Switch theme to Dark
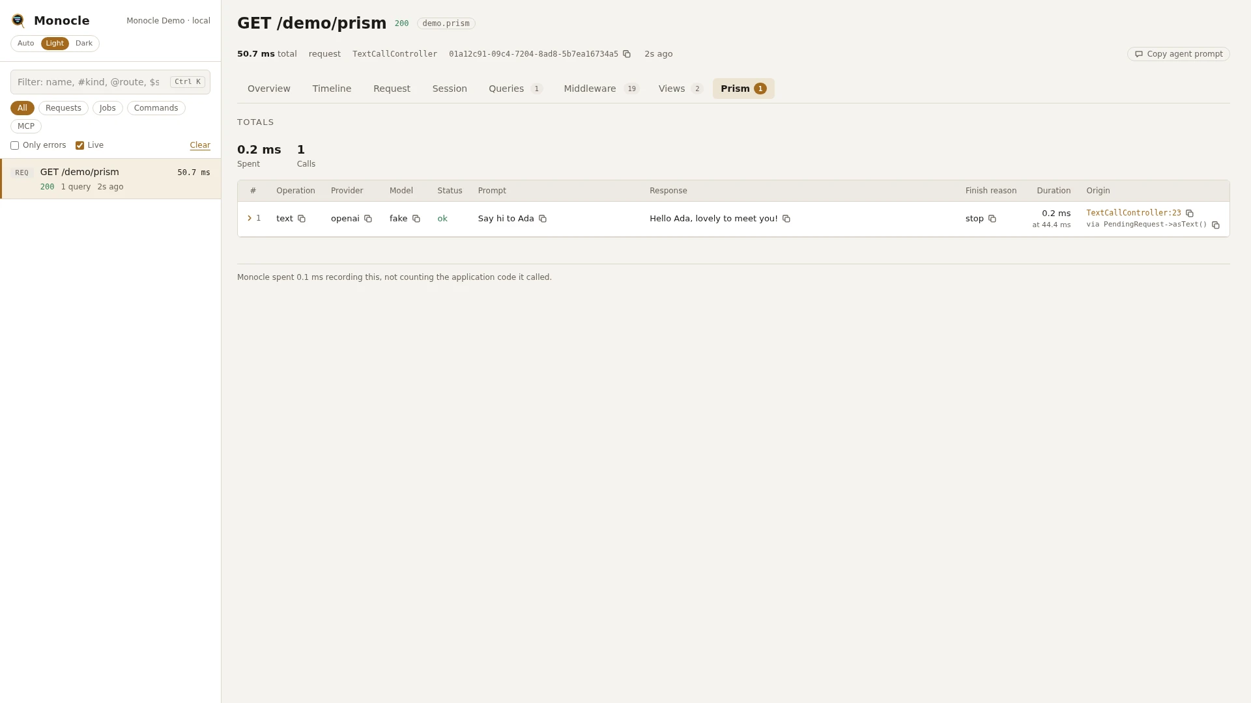The height and width of the screenshot is (703, 1251). [x=84, y=44]
